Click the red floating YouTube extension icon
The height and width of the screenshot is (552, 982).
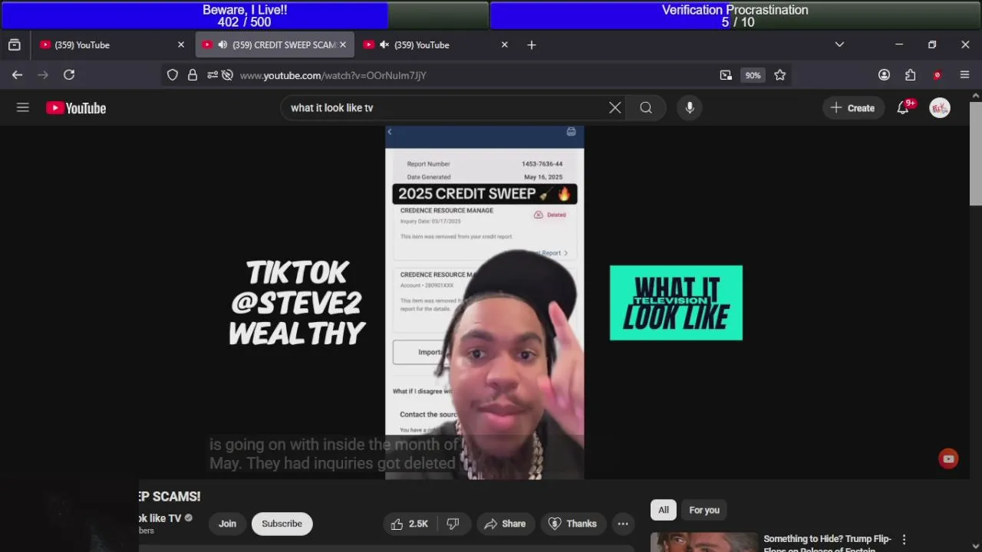948,458
